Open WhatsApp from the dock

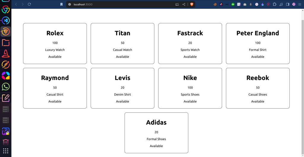(6, 87)
